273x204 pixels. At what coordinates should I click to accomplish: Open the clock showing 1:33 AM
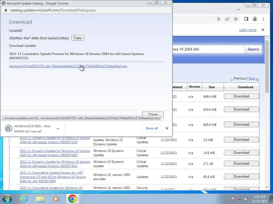[259, 199]
